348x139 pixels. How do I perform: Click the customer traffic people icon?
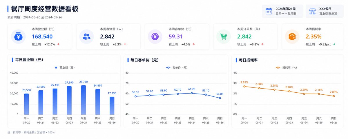click(x=86, y=36)
